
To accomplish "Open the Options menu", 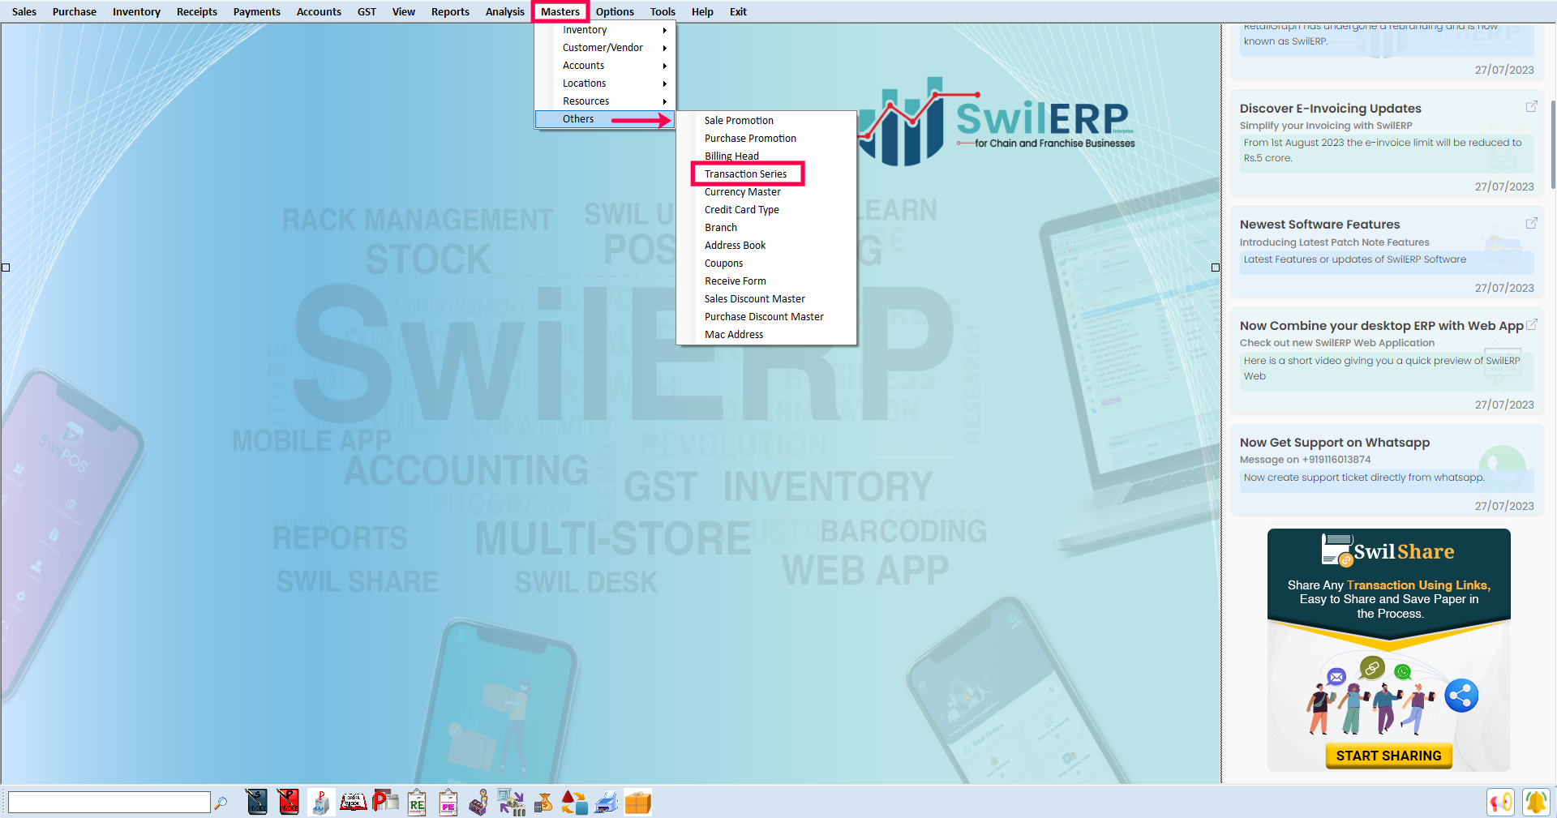I will click(615, 11).
